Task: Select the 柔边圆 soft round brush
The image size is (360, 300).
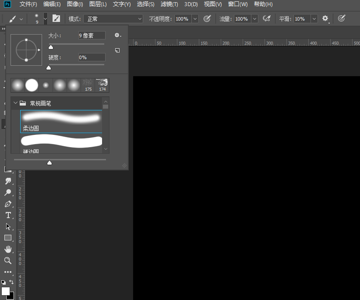Action: [x=61, y=121]
